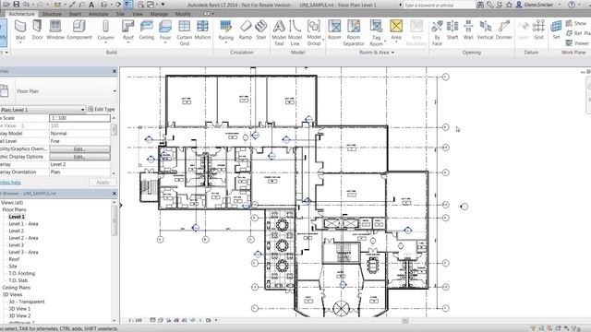Screen dimensions: 591x332
Task: Open the Glenn.Sinclair account dropdown
Action: point(560,5)
